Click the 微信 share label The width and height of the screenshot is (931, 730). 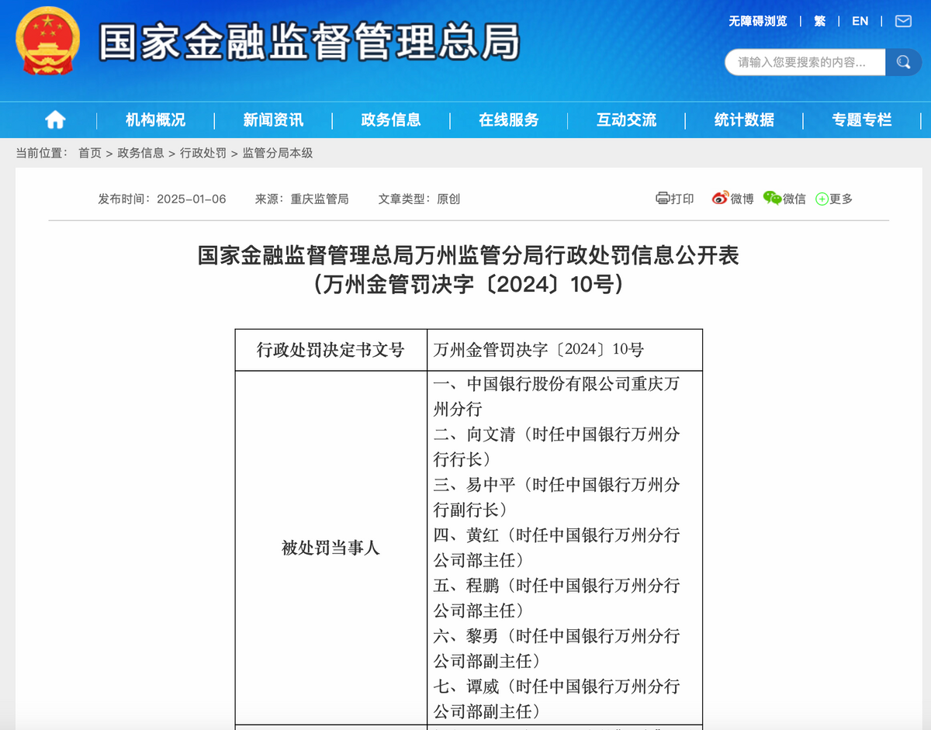point(794,199)
